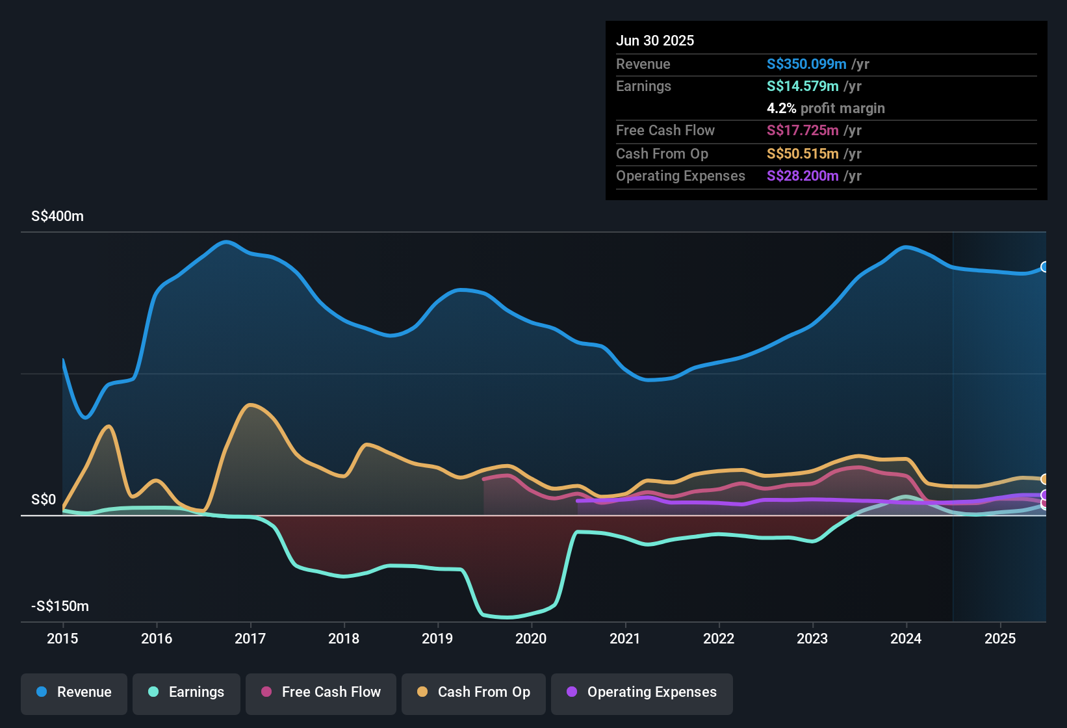
Task: Click the teal Earnings legend dot
Action: click(x=153, y=692)
